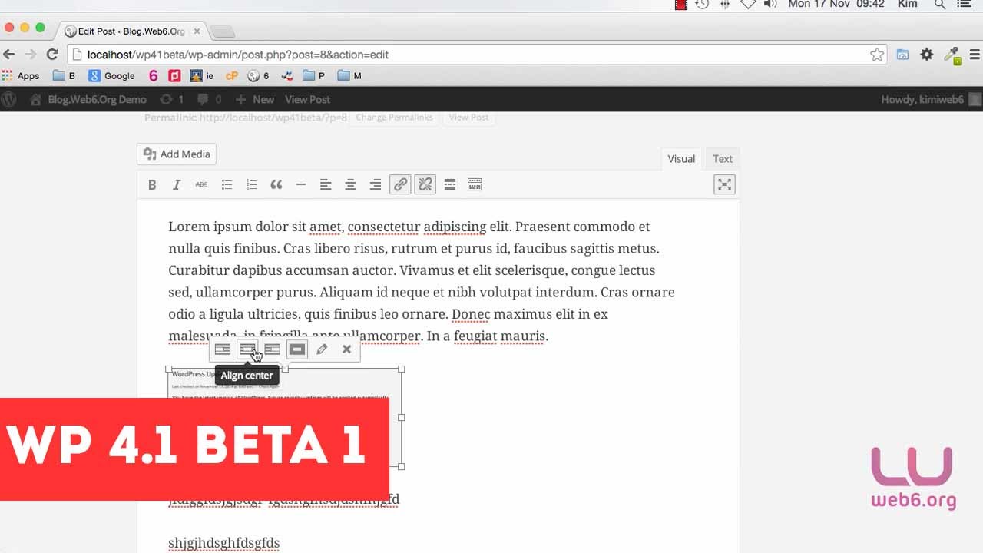Open the Apps bookmarks shortcut

tap(21, 76)
